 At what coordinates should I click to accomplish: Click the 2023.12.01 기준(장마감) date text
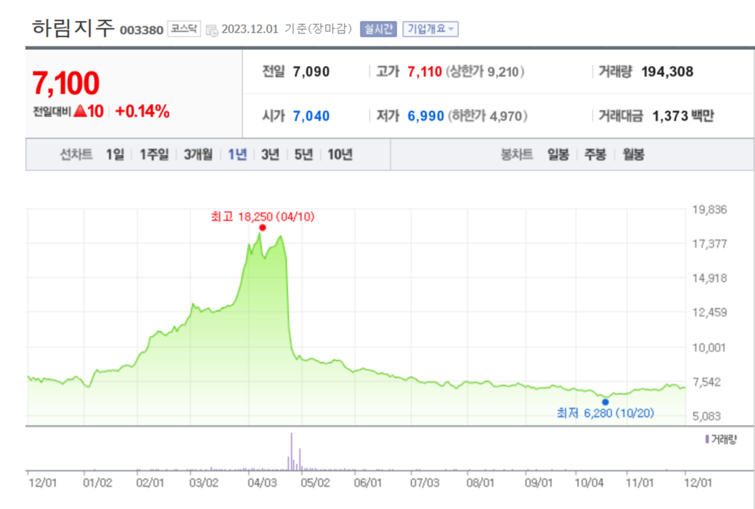[287, 29]
